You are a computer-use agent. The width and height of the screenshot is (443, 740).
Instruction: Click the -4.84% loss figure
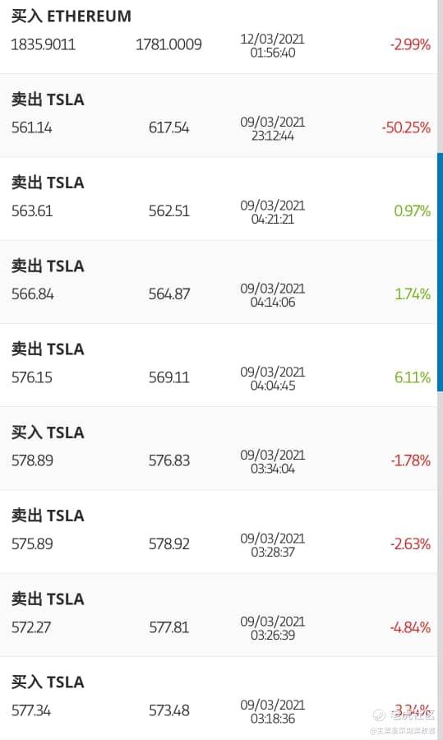410,627
